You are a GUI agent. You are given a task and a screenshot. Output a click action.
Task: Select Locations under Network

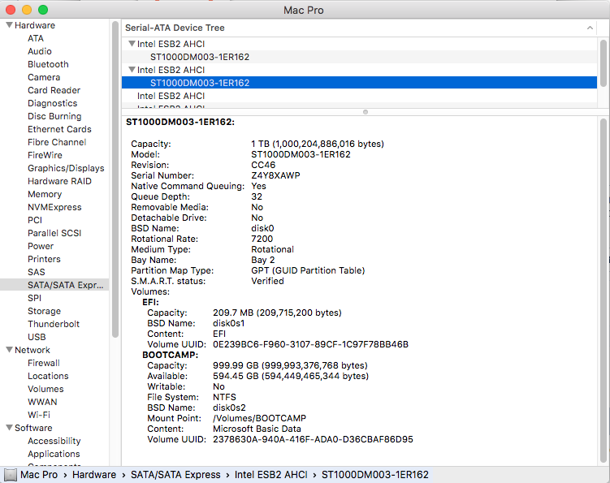pos(48,376)
